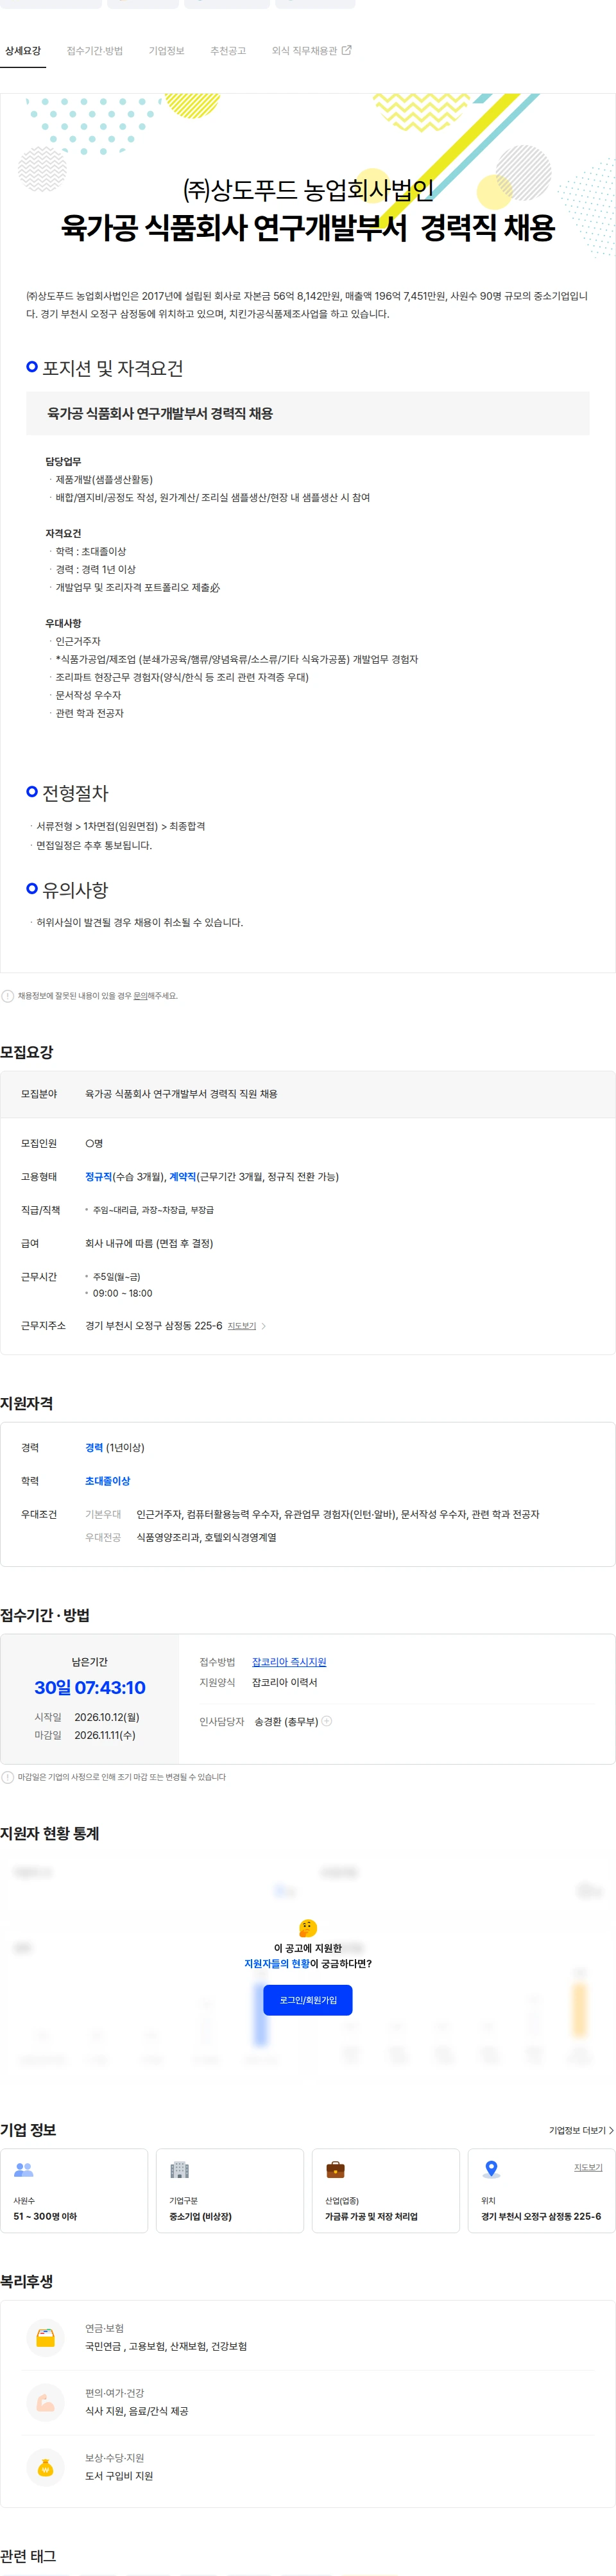The height and width of the screenshot is (2576, 616).
Task: Click the 마감일 2026.11.11(수) date
Action: [x=105, y=1736]
